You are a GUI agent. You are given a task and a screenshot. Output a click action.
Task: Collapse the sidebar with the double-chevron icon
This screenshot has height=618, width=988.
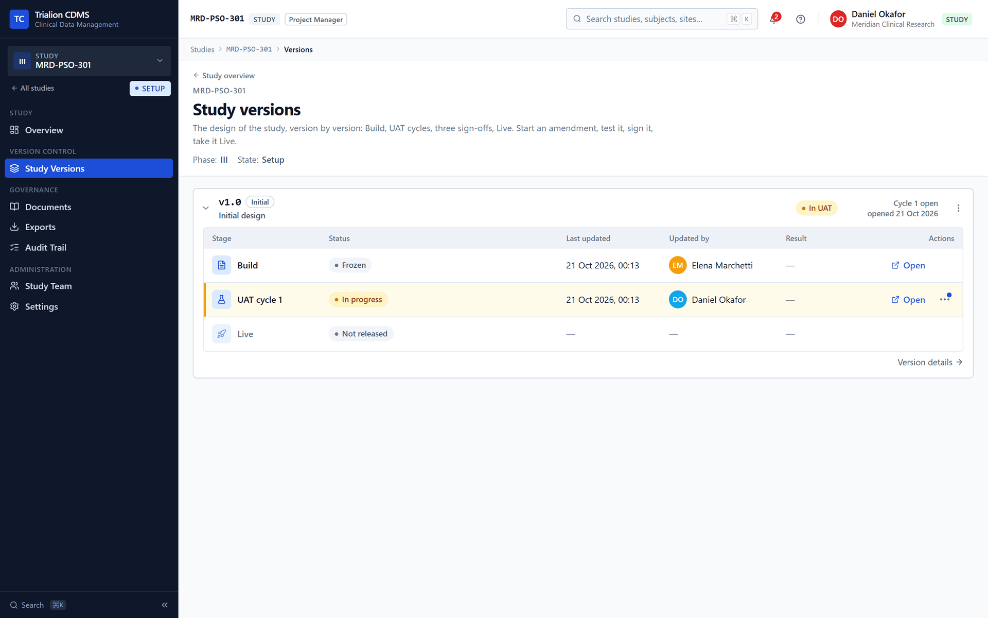coord(165,605)
